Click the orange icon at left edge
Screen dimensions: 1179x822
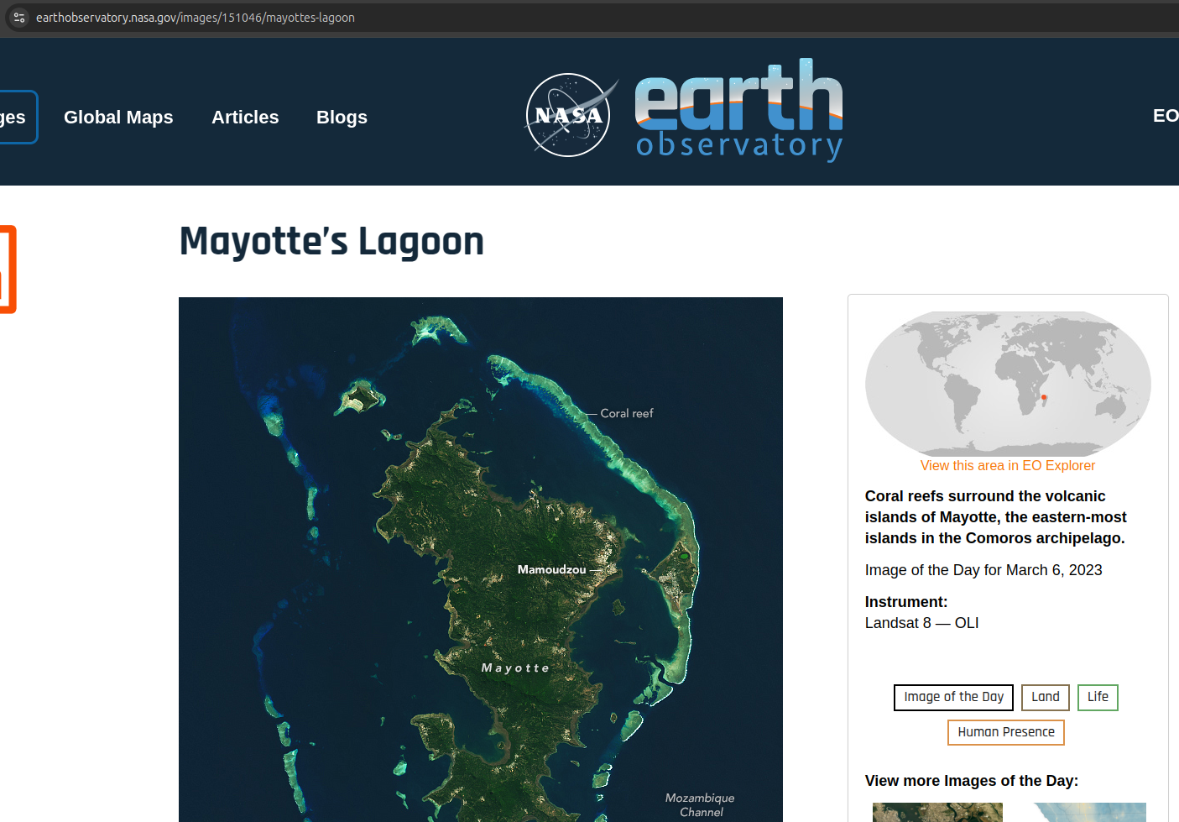pyautogui.click(x=7, y=270)
